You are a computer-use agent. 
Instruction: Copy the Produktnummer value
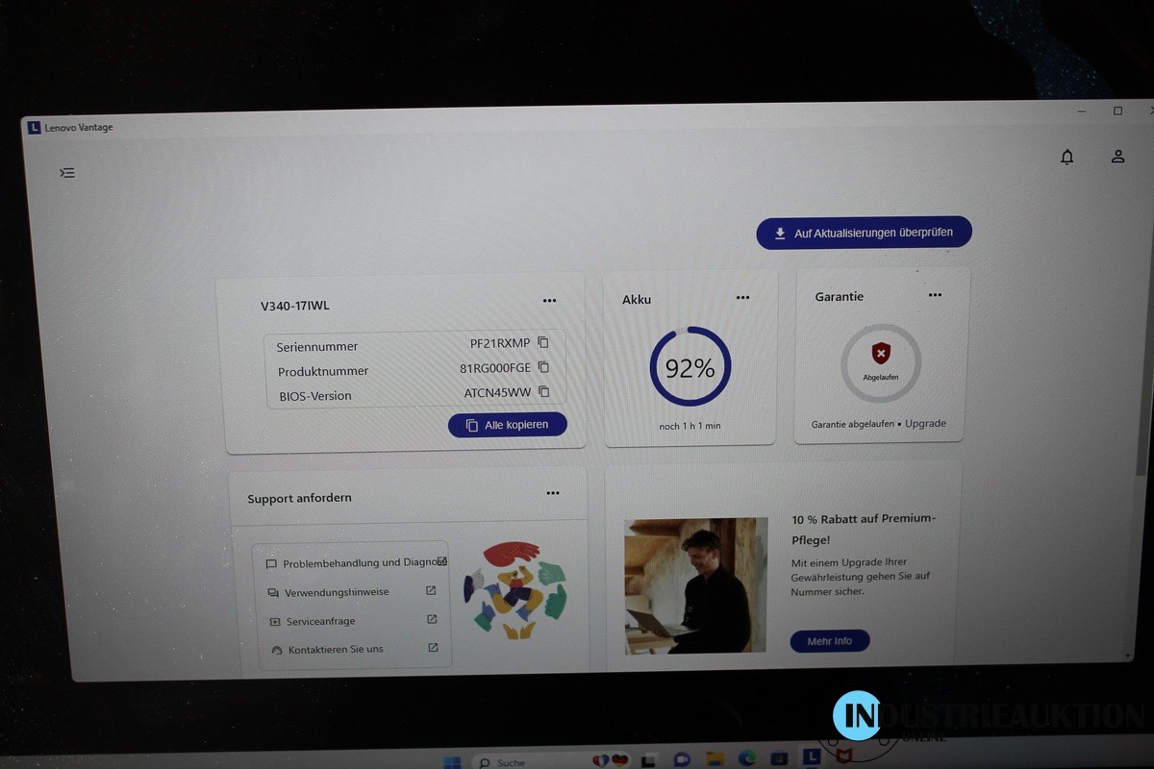click(x=543, y=367)
